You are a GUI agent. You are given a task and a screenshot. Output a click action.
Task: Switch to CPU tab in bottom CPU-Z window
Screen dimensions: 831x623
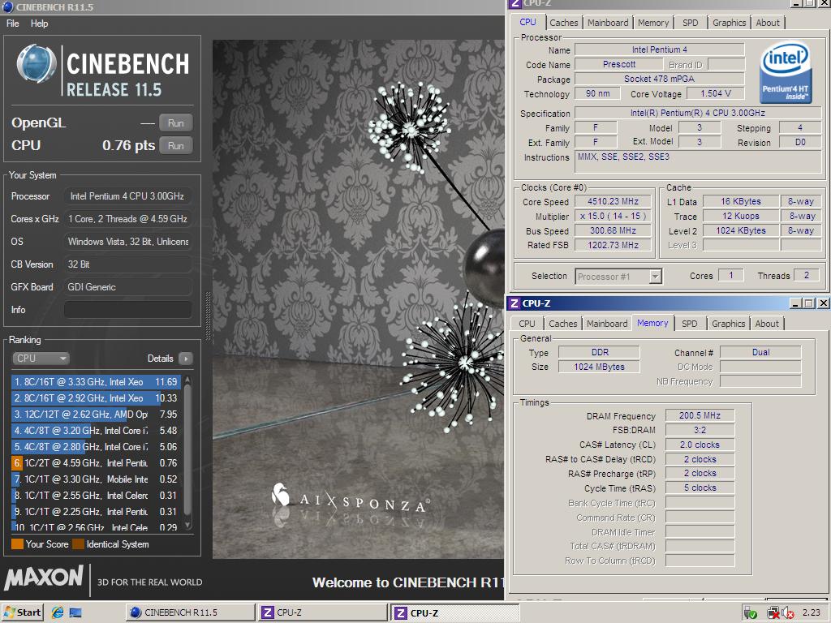point(527,324)
